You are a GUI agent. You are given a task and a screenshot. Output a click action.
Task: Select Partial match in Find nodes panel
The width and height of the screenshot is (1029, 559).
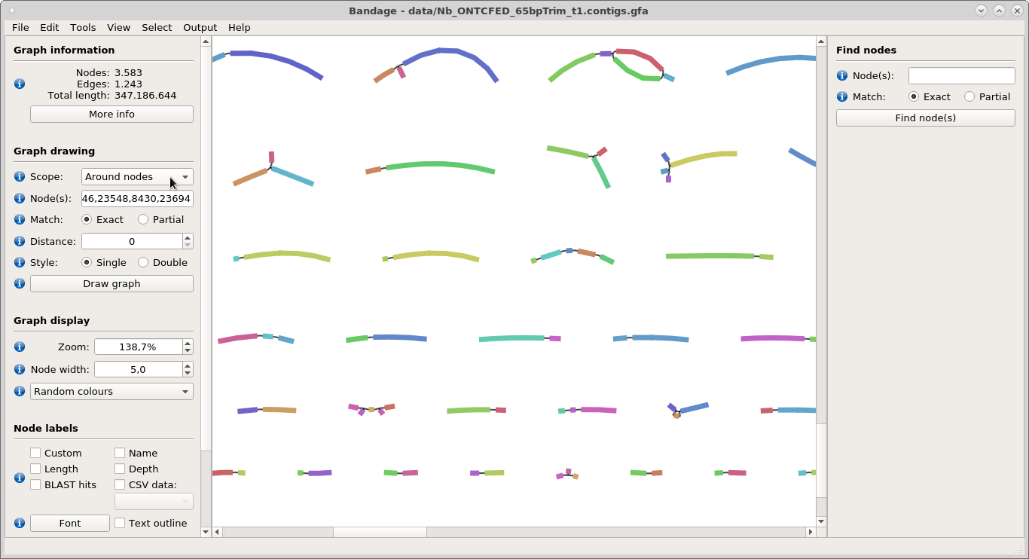pyautogui.click(x=969, y=96)
